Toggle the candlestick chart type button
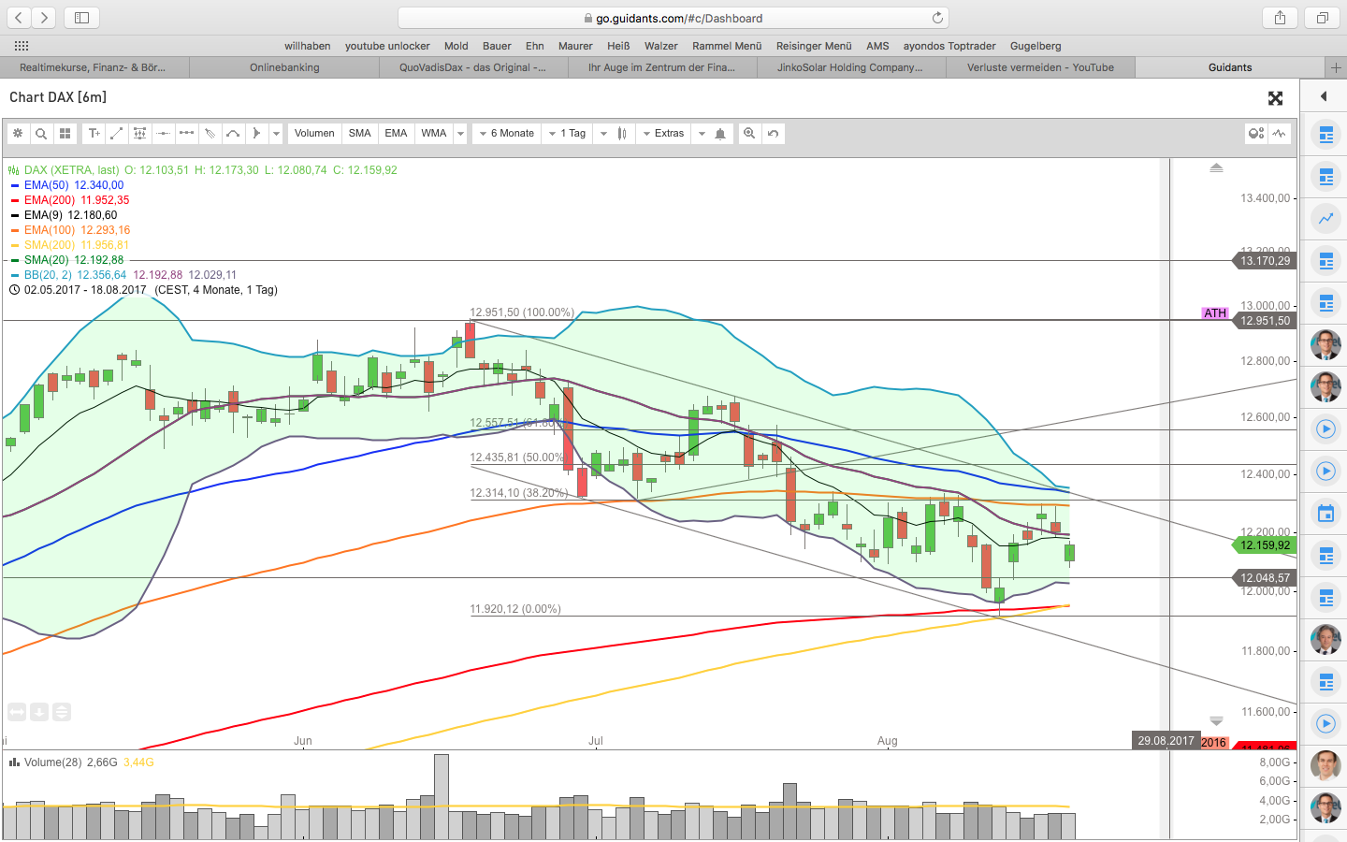 tap(622, 134)
